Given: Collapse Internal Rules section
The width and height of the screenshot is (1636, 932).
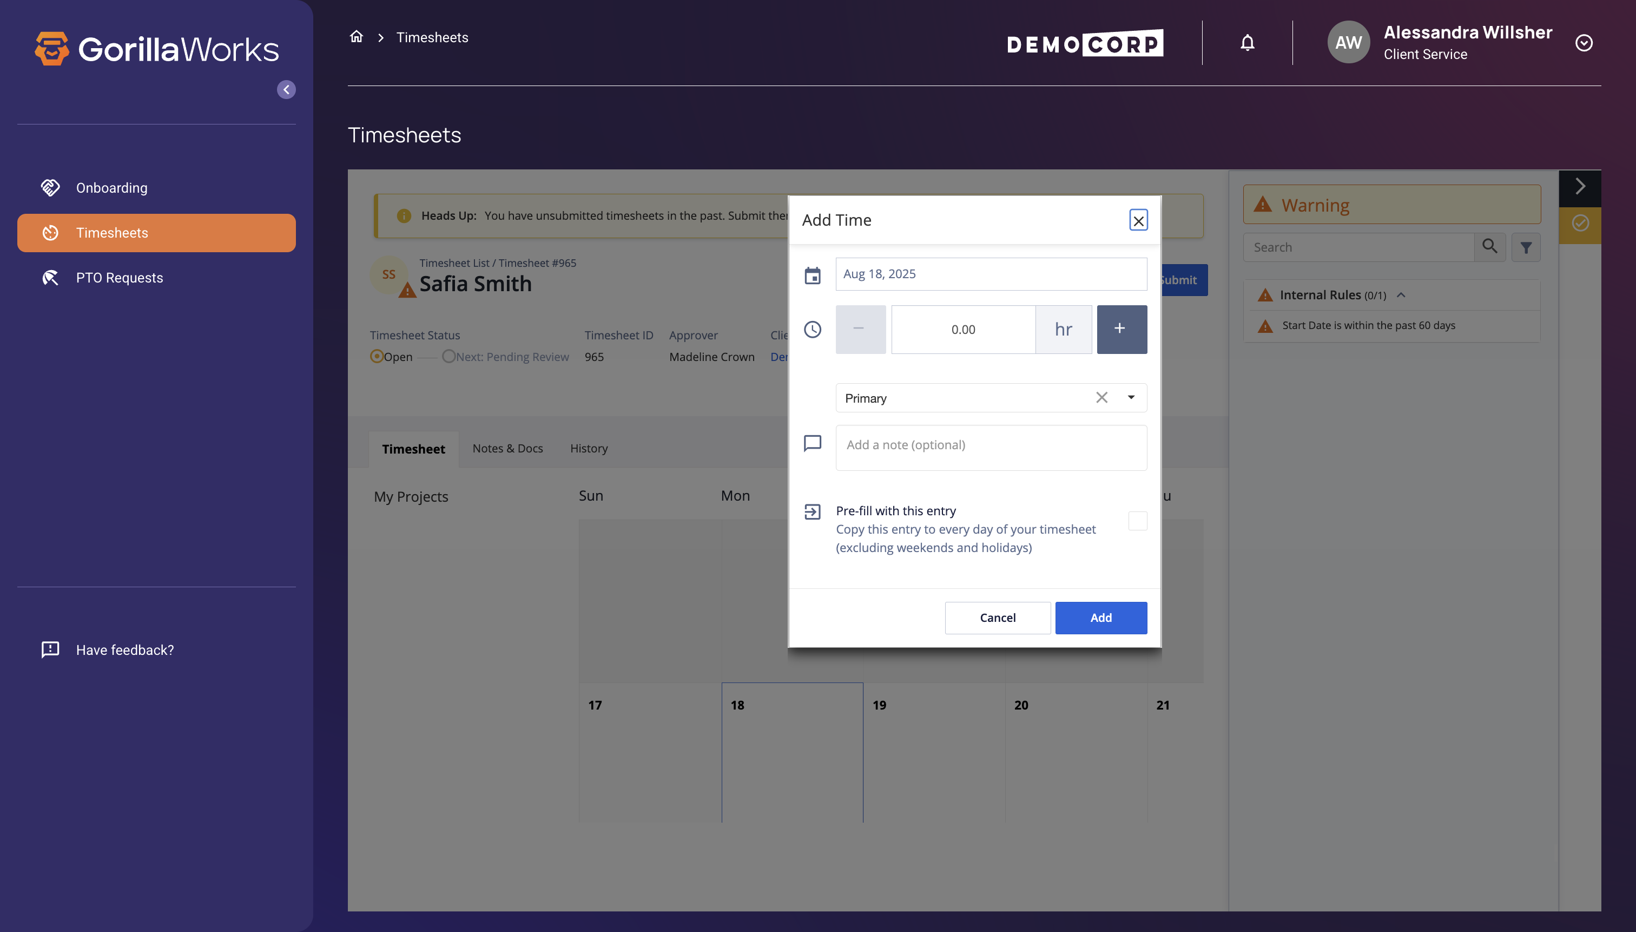Looking at the screenshot, I should (x=1401, y=295).
